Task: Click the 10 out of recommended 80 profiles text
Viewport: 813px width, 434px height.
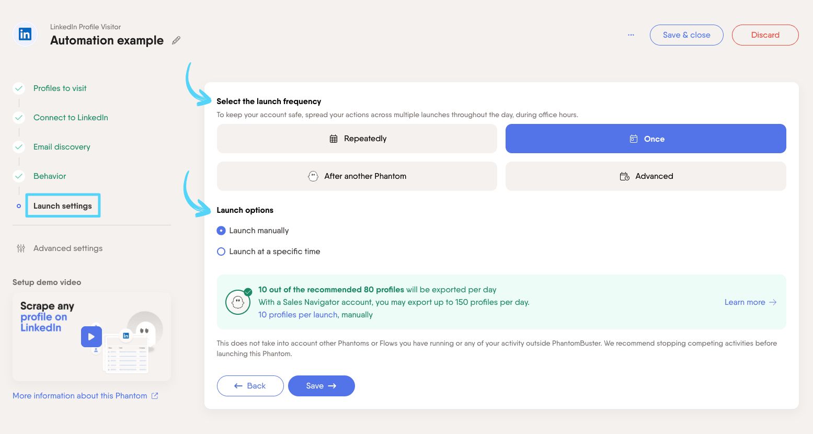Action: click(x=331, y=290)
